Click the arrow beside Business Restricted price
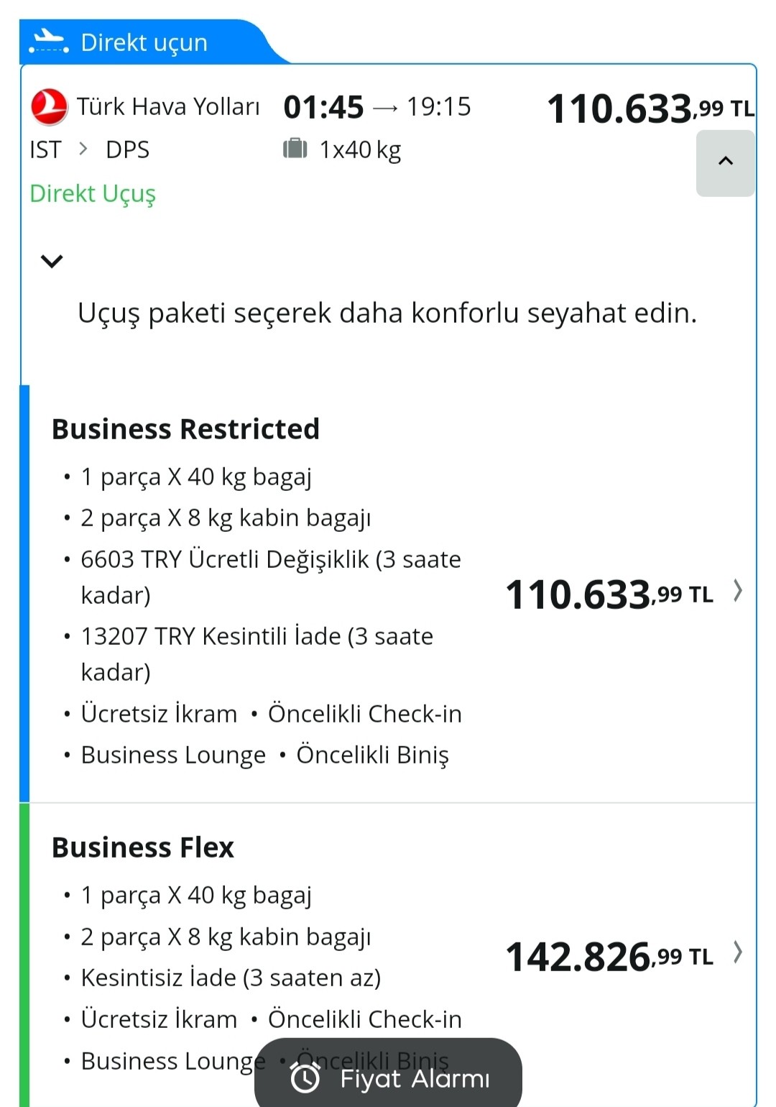The width and height of the screenshot is (776, 1107). point(738,591)
